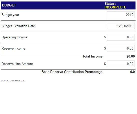Select the Reserve Line Amount field
Screen dimensions: 137x114
121,64
